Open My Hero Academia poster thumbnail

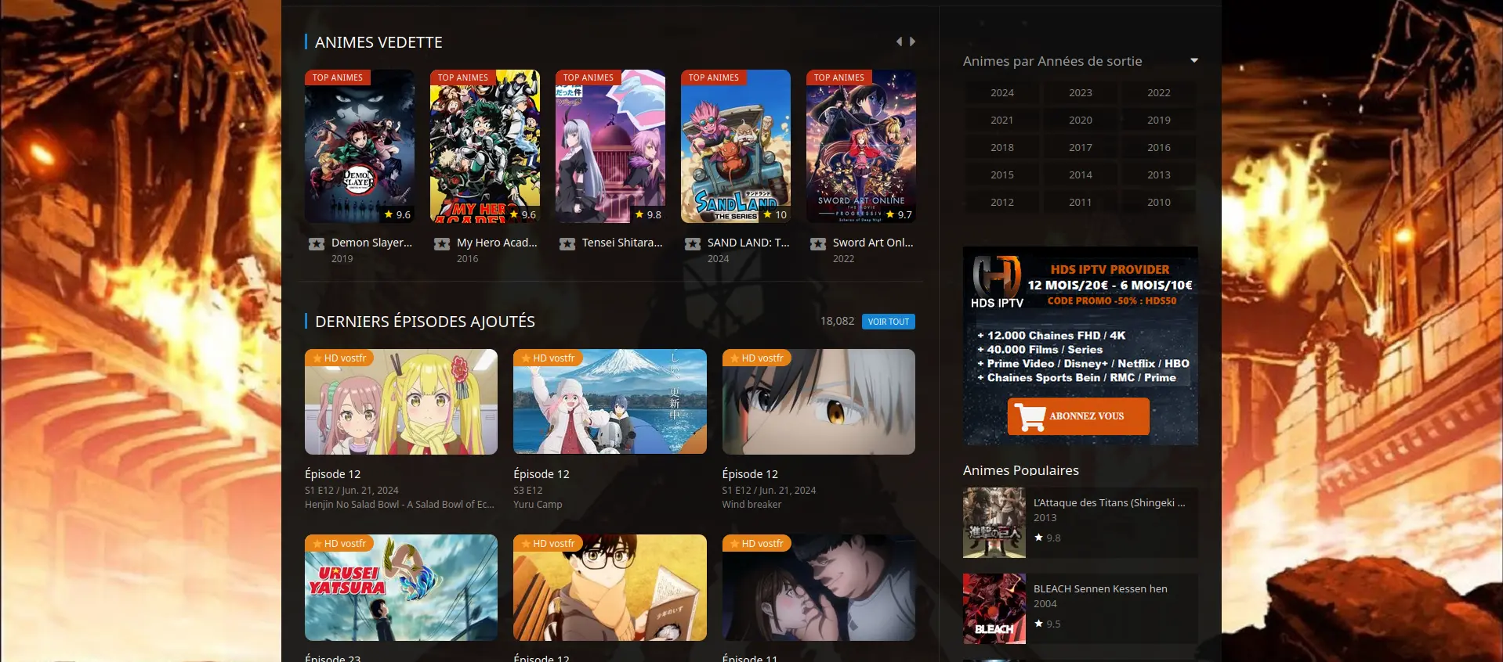pyautogui.click(x=485, y=146)
